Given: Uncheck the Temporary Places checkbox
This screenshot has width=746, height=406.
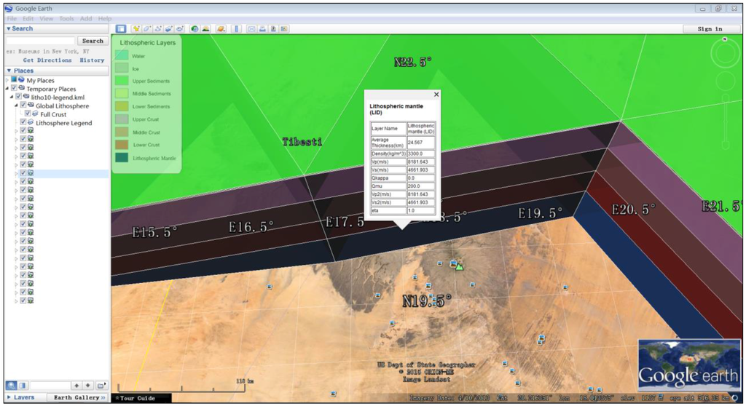Looking at the screenshot, I should 15,89.
